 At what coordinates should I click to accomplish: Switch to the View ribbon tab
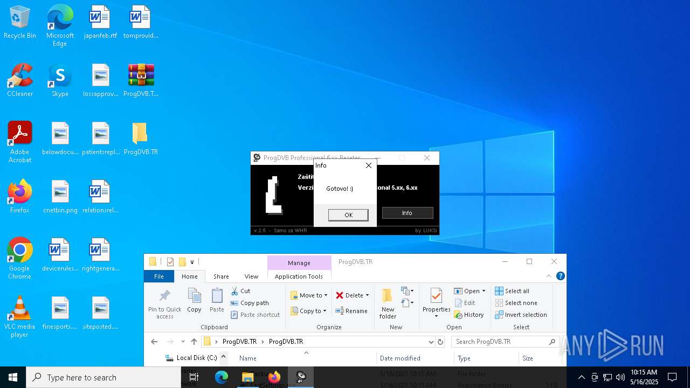tap(252, 276)
